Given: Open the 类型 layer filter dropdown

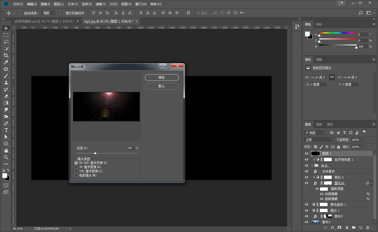Looking at the screenshot, I should click(x=315, y=133).
